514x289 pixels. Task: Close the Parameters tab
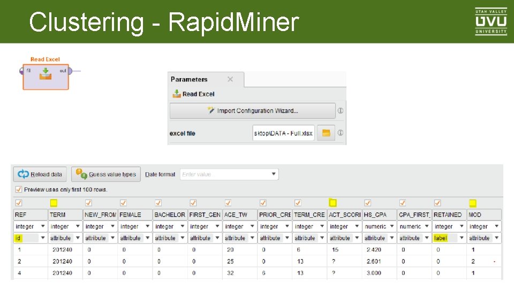230,79
